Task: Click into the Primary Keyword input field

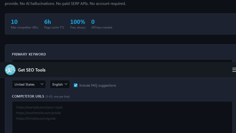Action: point(122,61)
